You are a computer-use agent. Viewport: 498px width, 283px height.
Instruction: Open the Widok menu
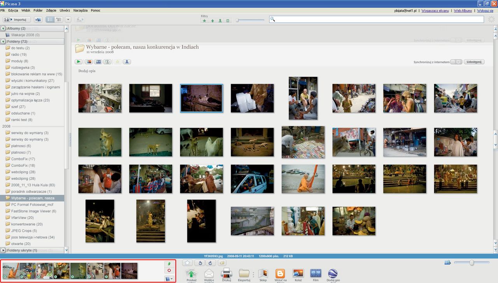pyautogui.click(x=26, y=10)
